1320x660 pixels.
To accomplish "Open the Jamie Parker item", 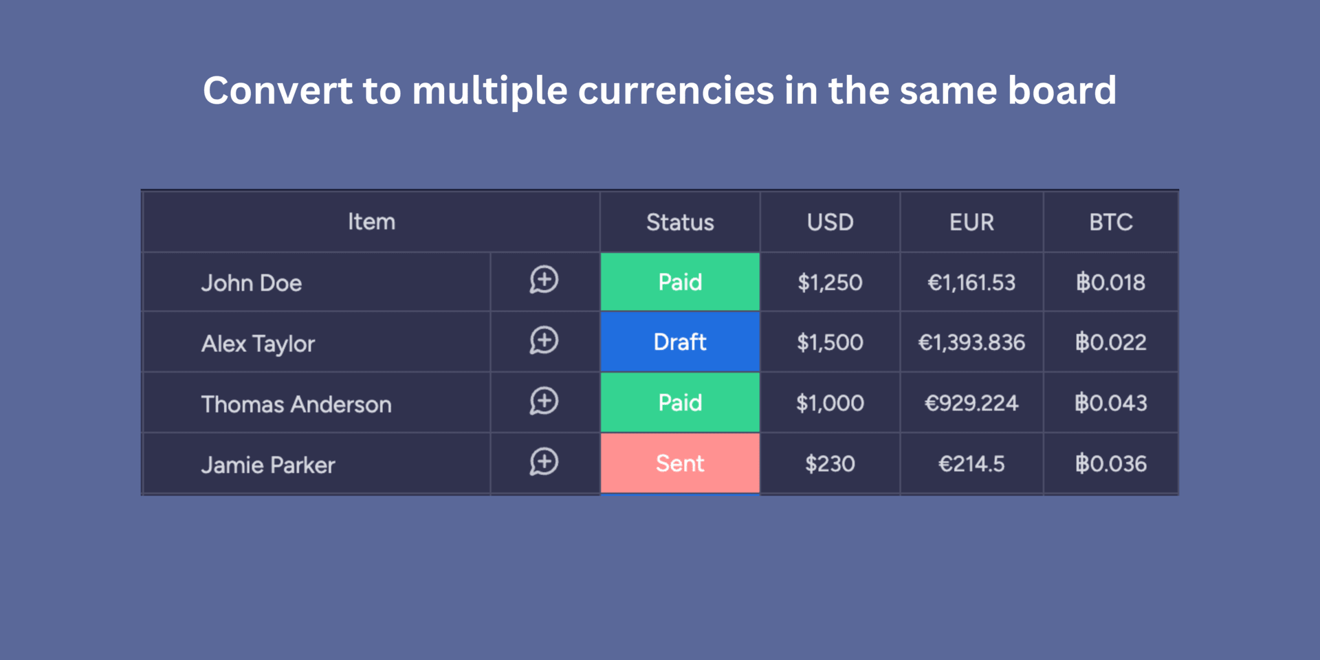I will [x=268, y=465].
